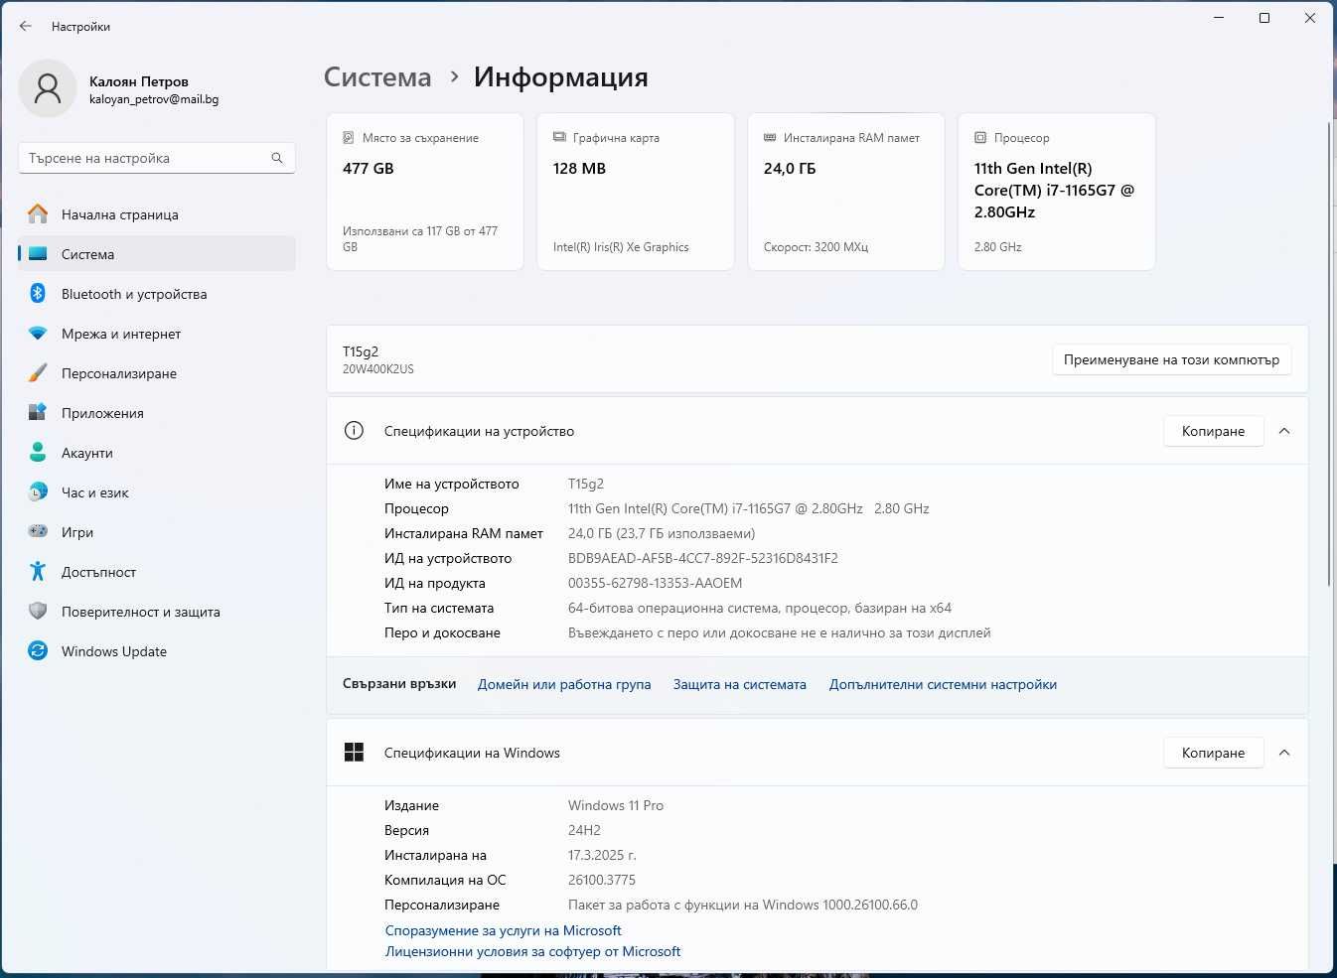Click the Час и език clock icon
Screen dimensions: 1337x978
coord(38,492)
